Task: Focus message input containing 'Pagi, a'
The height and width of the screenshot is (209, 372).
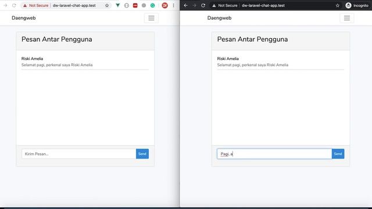Action: (274, 154)
